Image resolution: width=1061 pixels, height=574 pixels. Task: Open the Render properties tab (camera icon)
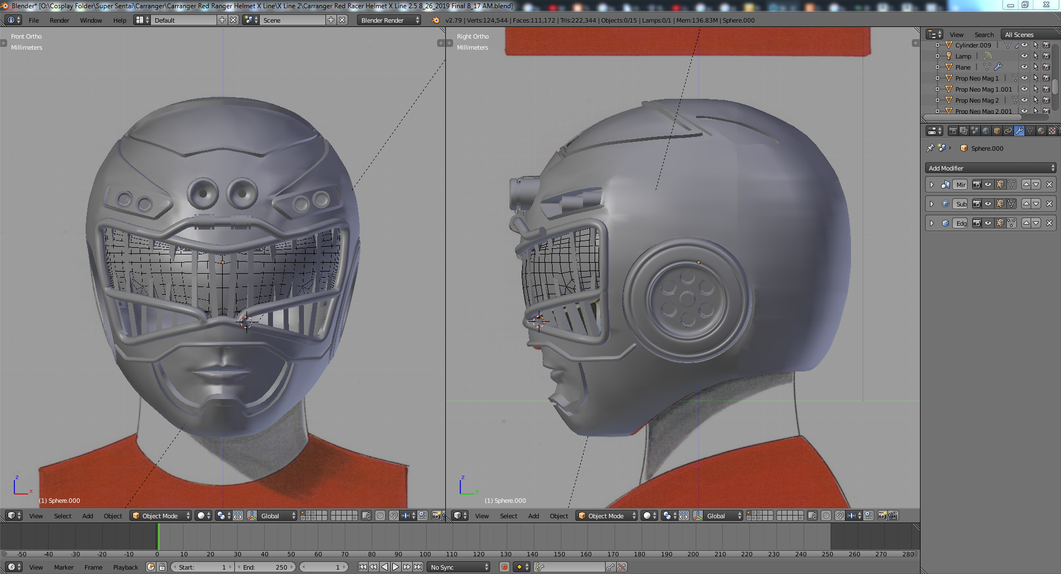coord(953,131)
